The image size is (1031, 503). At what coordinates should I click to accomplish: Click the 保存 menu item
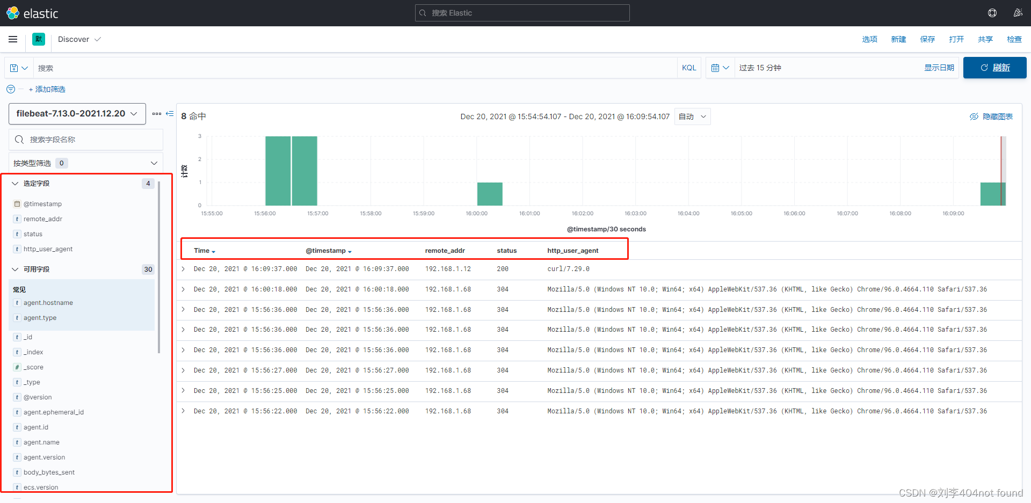point(927,39)
